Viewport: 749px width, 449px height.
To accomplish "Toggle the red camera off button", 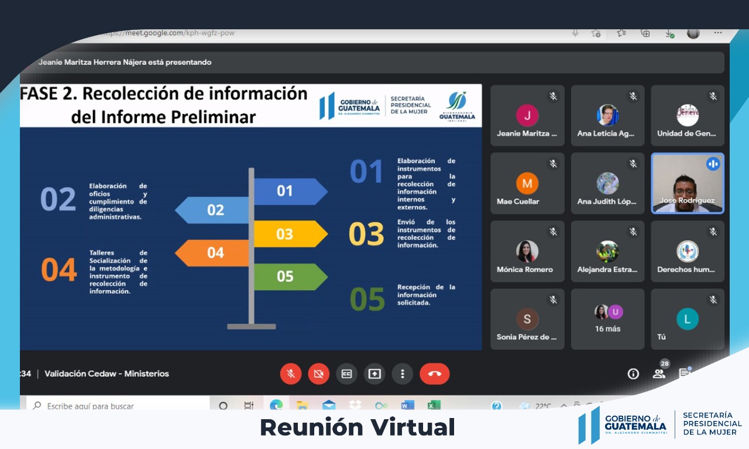I will 319,374.
